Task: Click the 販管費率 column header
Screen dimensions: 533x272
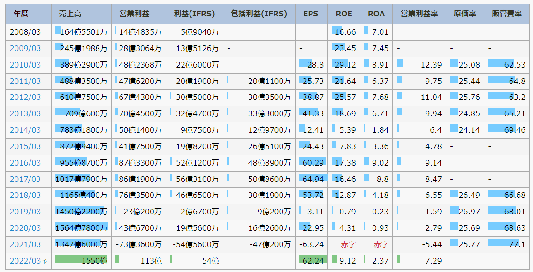Action: click(x=506, y=14)
